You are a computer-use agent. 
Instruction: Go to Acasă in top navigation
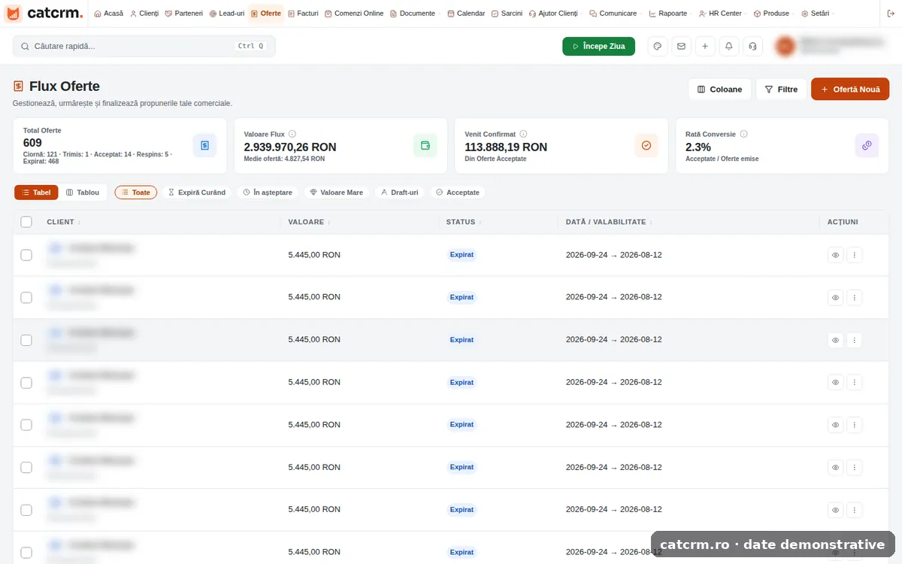(109, 14)
